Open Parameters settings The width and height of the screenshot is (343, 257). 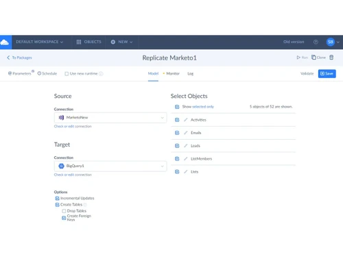click(20, 73)
